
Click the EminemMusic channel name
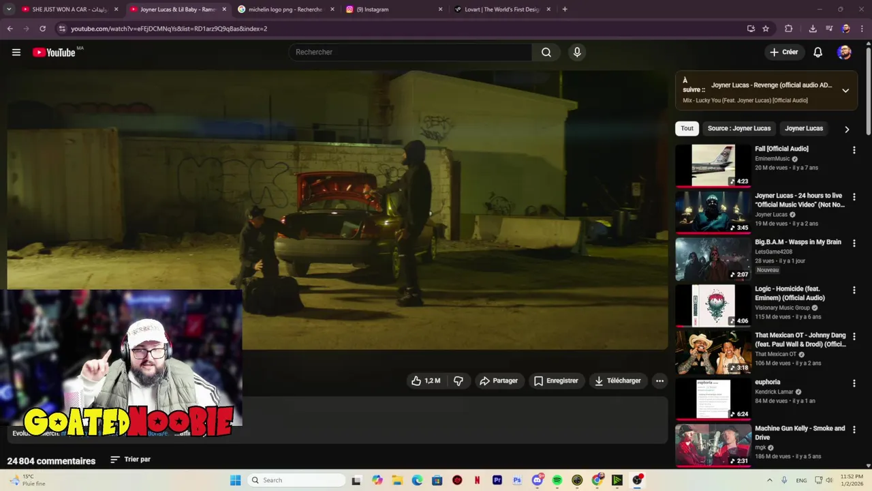click(773, 159)
